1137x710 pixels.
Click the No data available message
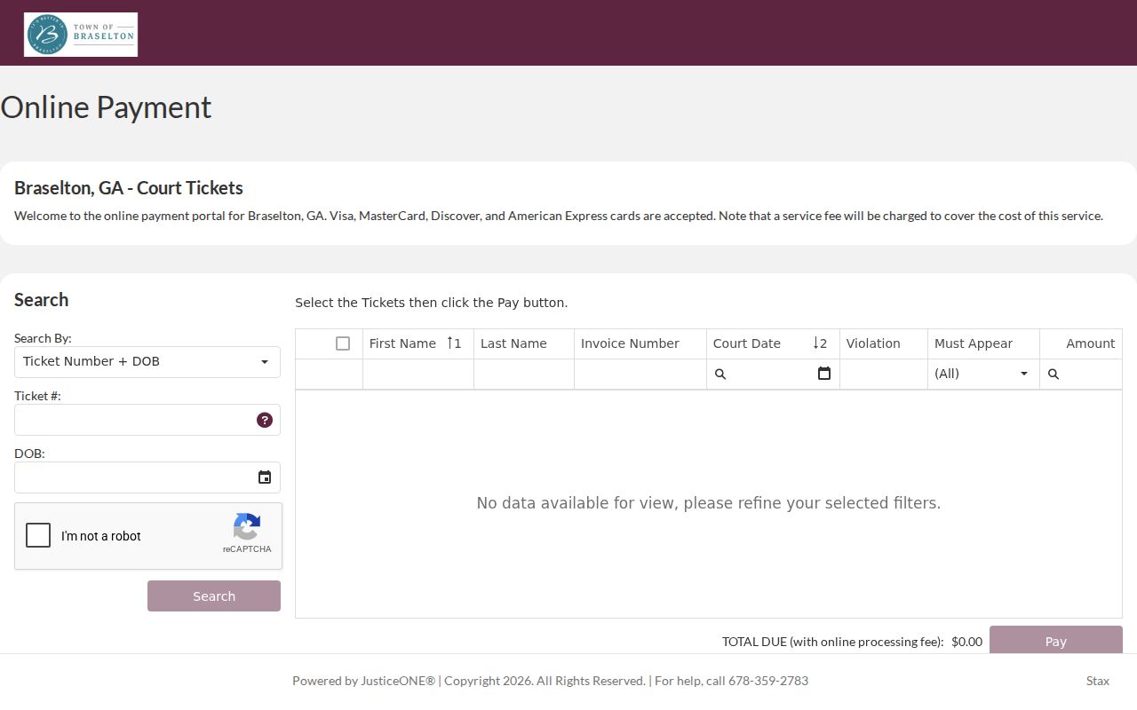point(709,503)
